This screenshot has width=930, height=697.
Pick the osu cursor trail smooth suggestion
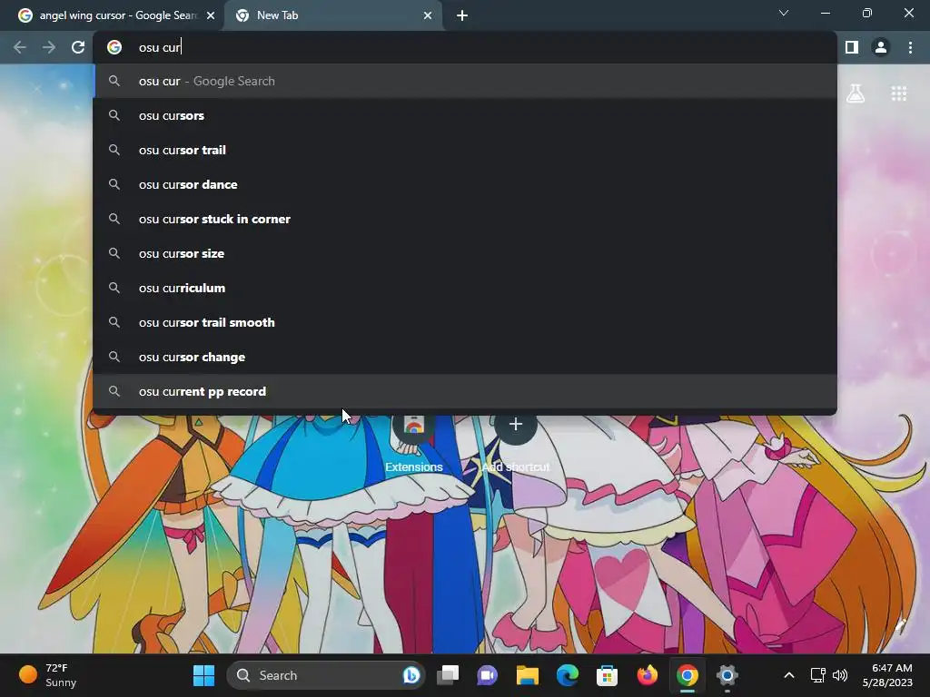(466, 322)
